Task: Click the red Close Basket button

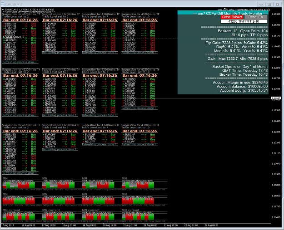Action: [x=232, y=17]
